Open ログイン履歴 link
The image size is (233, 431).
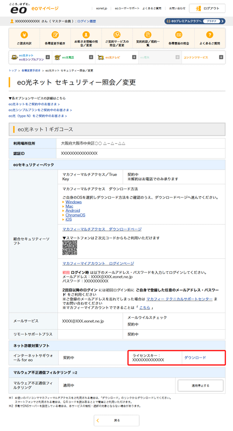pyautogui.click(x=86, y=21)
